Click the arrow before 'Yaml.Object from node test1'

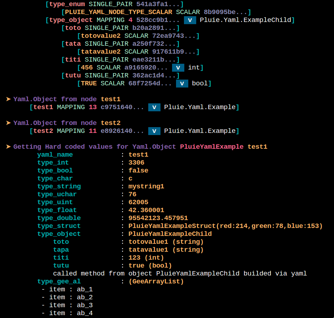point(9,99)
